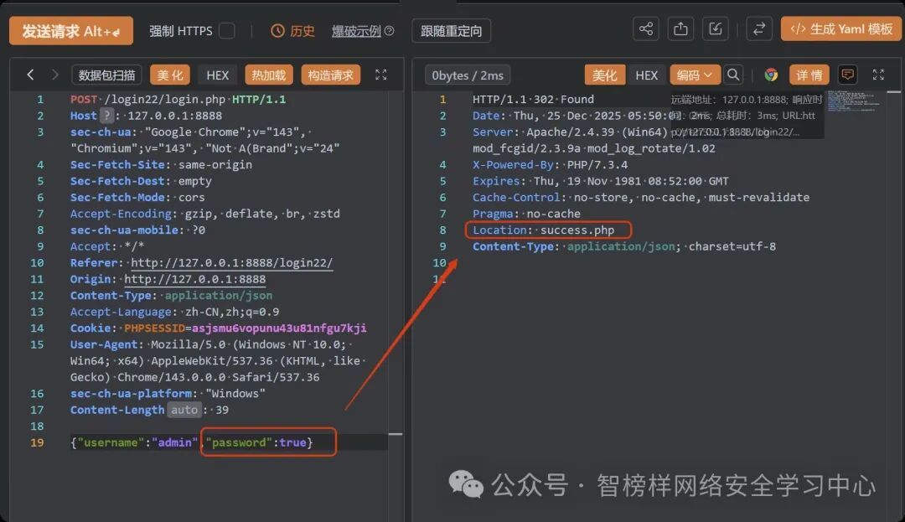Click the import download icon in top toolbar
The image size is (905, 522).
pos(715,28)
